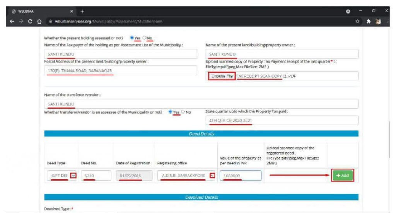
Task: Click the green Add button
Action: tap(343, 175)
